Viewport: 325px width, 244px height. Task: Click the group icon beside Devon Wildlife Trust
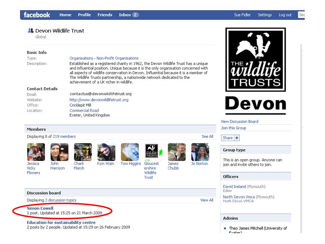(31, 30)
